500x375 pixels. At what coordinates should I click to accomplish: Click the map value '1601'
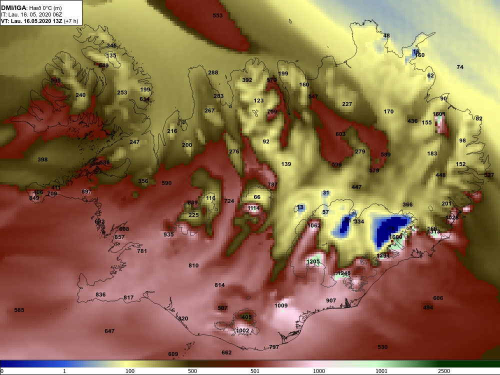coord(439,114)
